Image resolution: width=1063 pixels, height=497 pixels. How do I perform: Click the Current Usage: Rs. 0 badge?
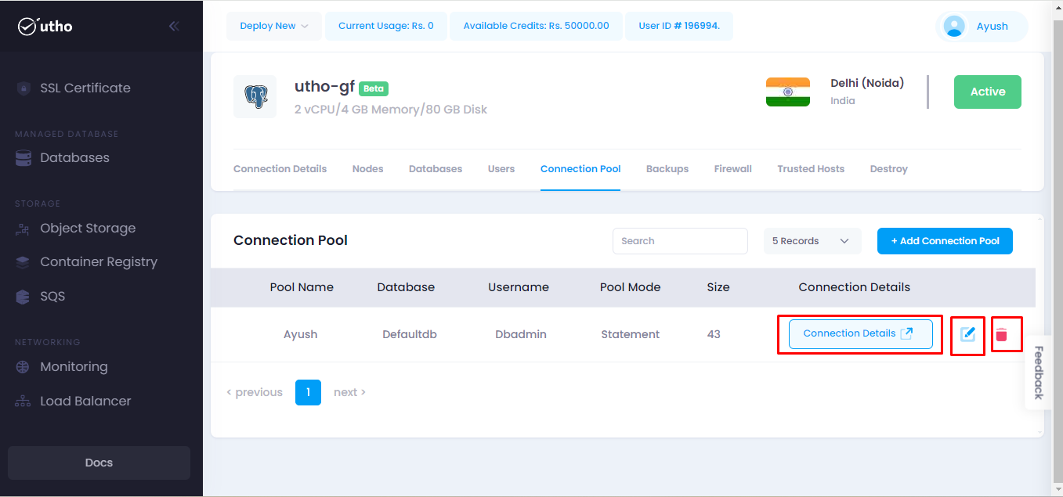coord(386,26)
